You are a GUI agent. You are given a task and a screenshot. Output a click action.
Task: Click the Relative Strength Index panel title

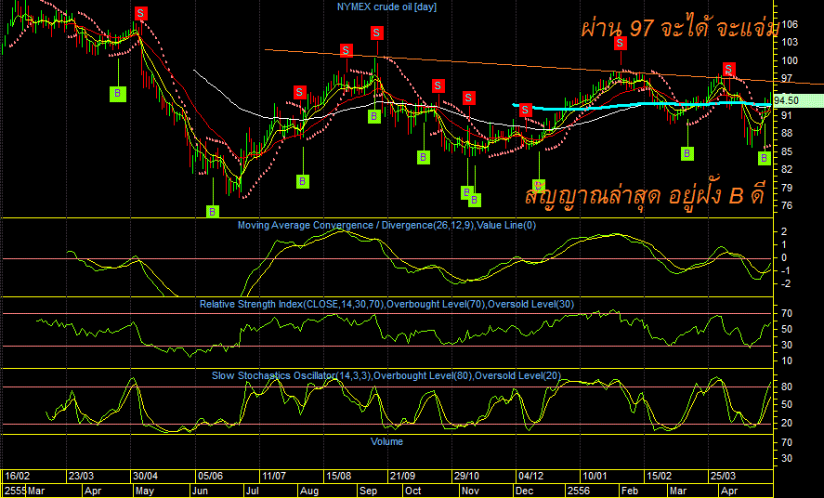(386, 304)
